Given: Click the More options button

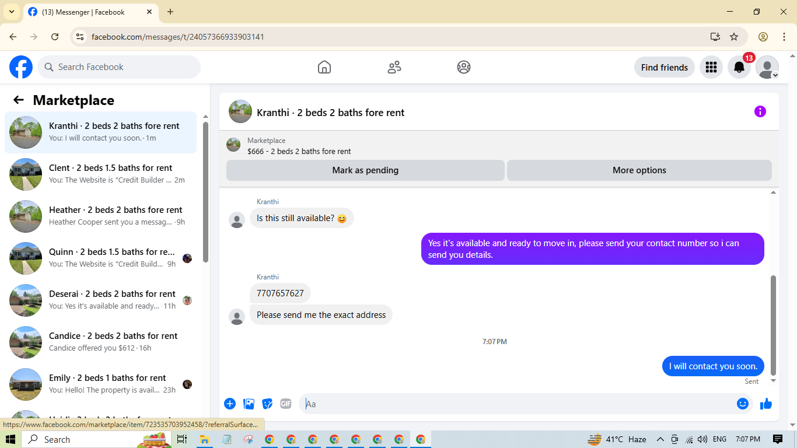Looking at the screenshot, I should (639, 170).
